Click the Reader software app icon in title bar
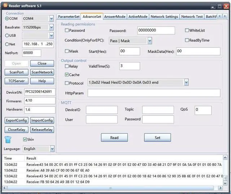 [x=5, y=5]
